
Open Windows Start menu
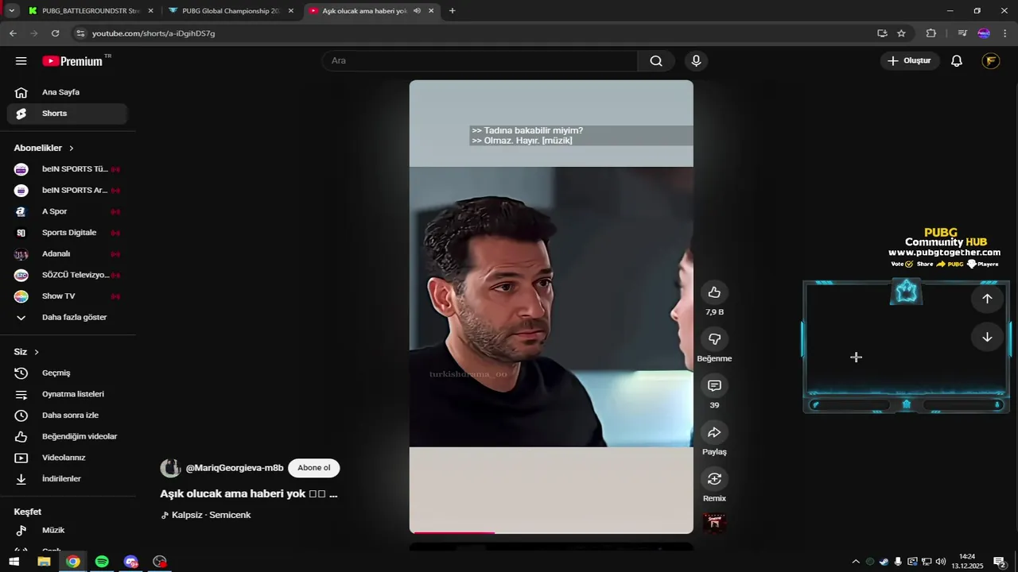coord(14,562)
